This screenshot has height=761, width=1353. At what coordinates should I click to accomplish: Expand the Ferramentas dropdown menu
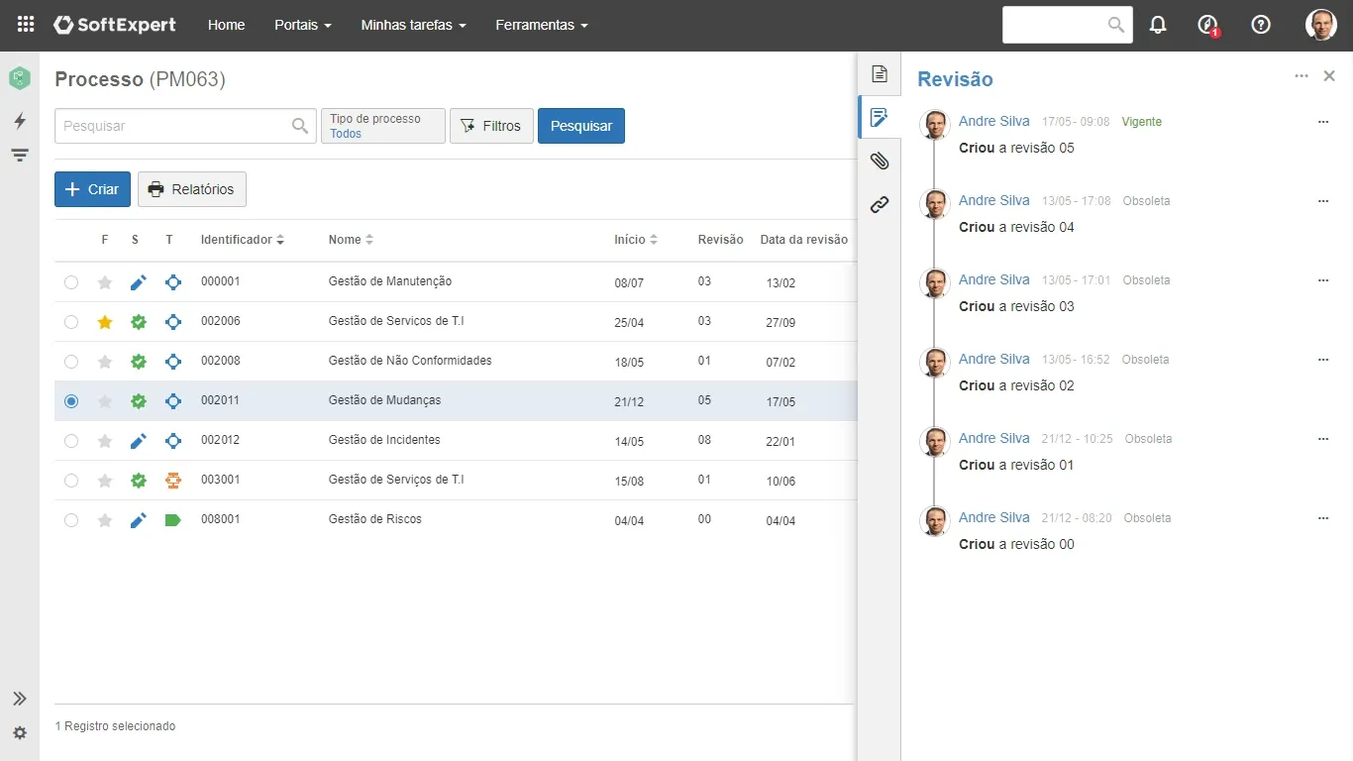point(541,25)
